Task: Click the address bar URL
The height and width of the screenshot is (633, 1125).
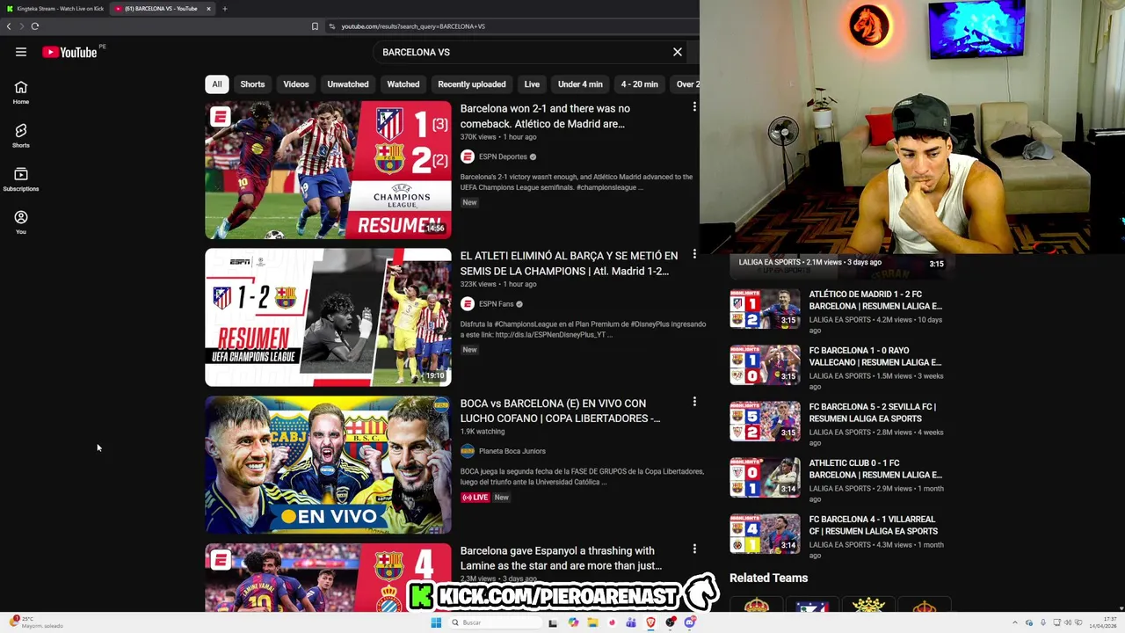Action: pos(413,26)
